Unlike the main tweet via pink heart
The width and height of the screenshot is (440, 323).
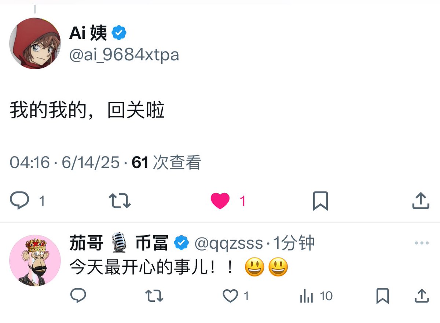(220, 201)
